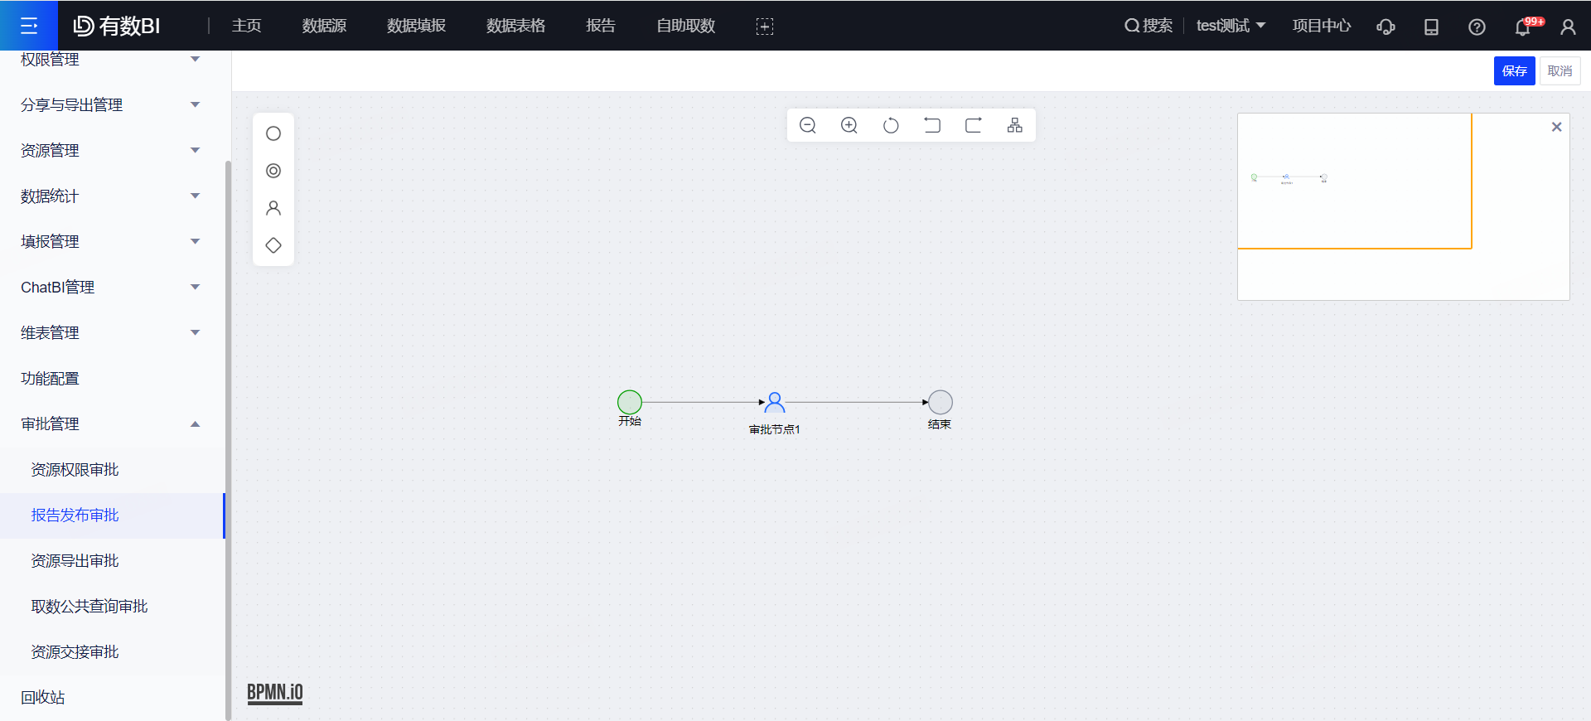
Task: Open the test测试 project dropdown
Action: point(1231,26)
